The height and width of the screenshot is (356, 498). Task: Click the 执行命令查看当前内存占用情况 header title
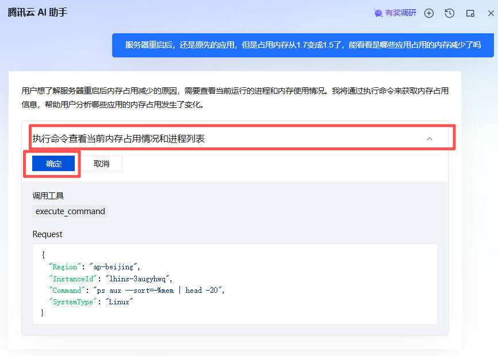pos(118,139)
